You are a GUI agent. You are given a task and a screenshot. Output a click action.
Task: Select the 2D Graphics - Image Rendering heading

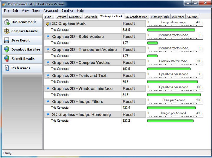pyautogui.click(x=81, y=115)
